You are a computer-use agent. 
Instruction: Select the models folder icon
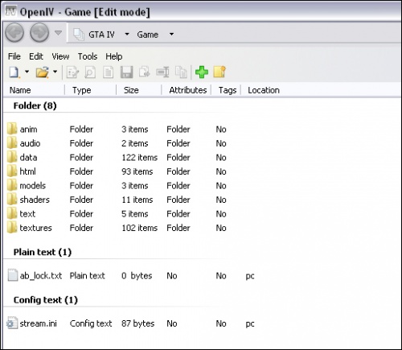point(12,185)
